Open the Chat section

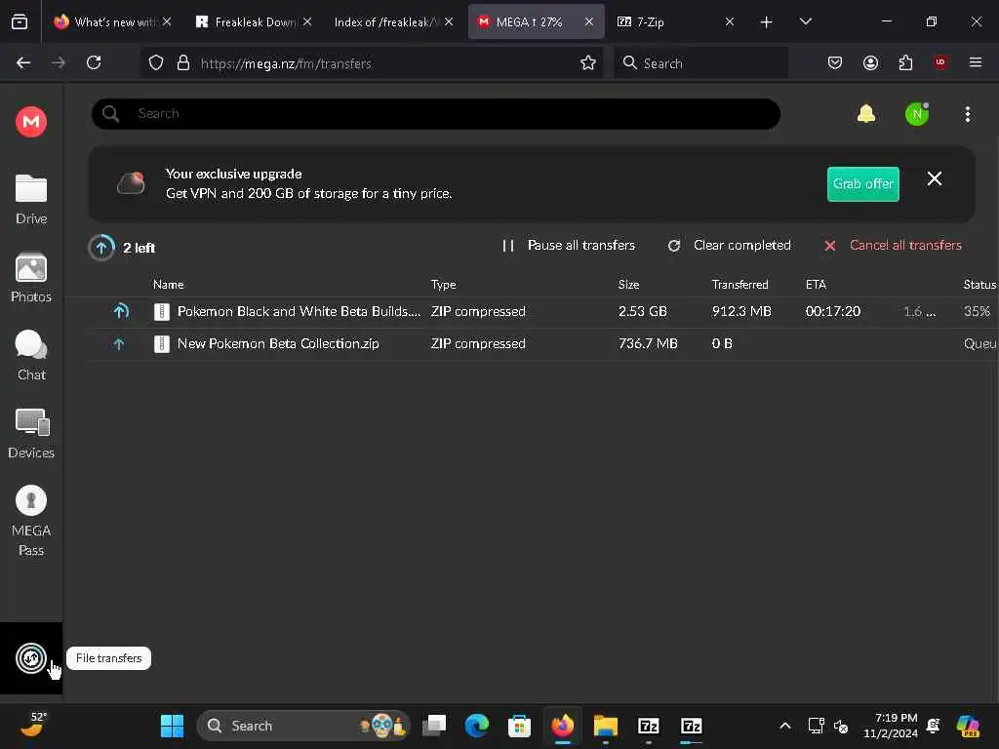[x=30, y=355]
